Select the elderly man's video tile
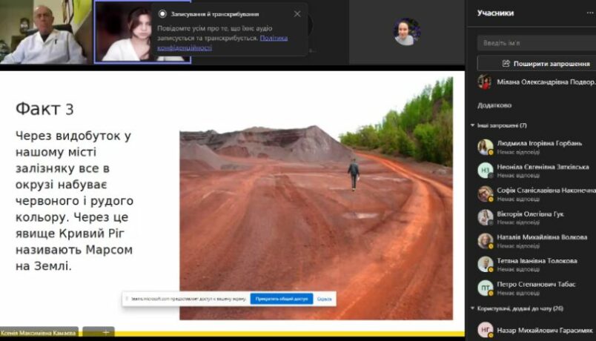 pyautogui.click(x=44, y=32)
